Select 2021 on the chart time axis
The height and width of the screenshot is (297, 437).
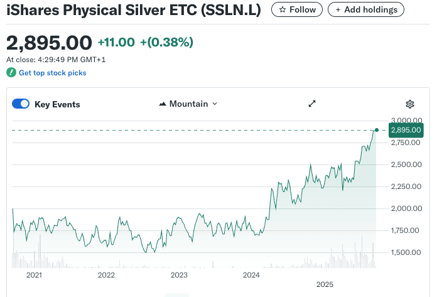tap(33, 275)
